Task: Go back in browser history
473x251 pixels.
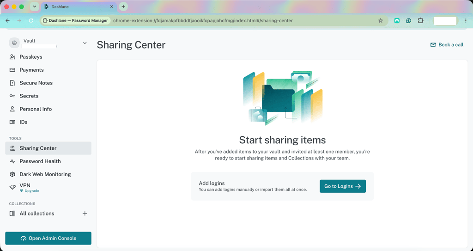Action: [x=7, y=20]
